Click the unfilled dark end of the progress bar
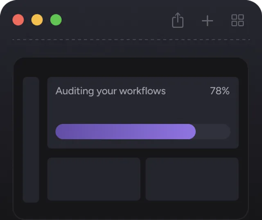The height and width of the screenshot is (220, 262). pos(214,132)
